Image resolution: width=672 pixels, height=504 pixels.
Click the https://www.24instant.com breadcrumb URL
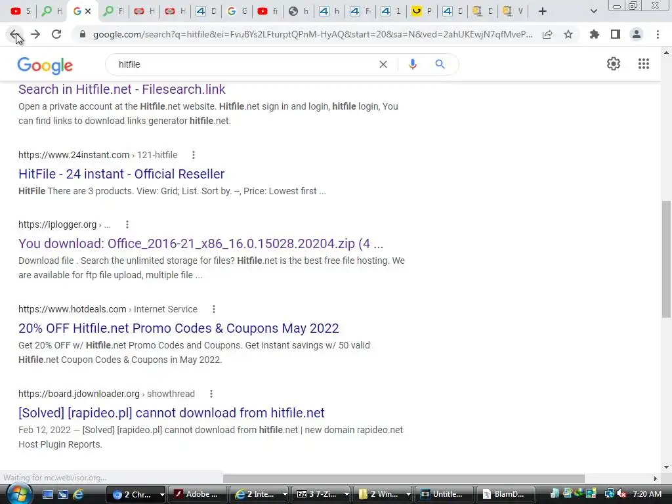click(x=73, y=155)
